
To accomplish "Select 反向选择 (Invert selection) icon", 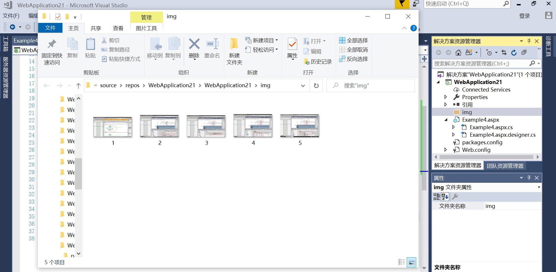I will coord(353,59).
